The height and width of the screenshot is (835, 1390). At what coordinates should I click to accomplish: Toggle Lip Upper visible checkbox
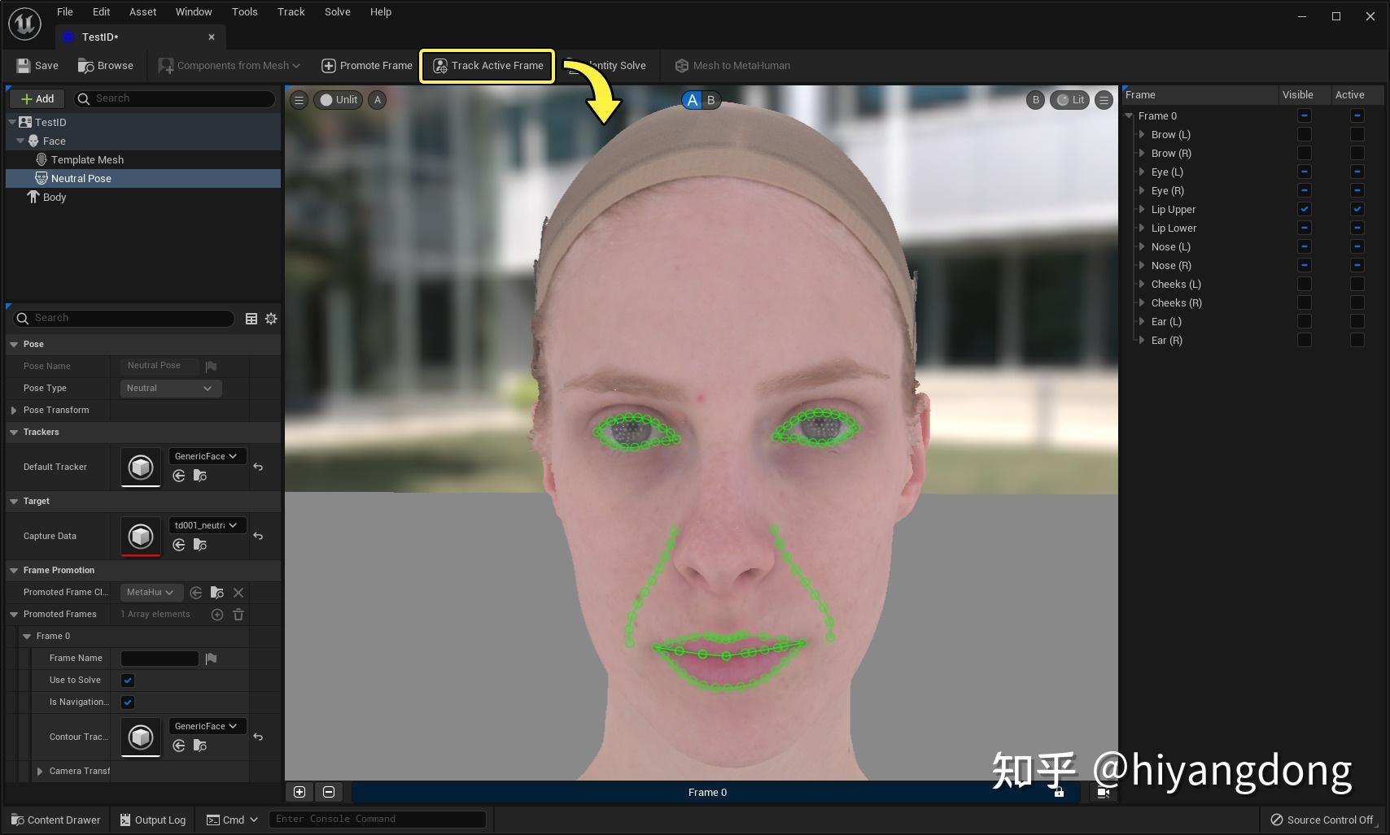coord(1305,209)
